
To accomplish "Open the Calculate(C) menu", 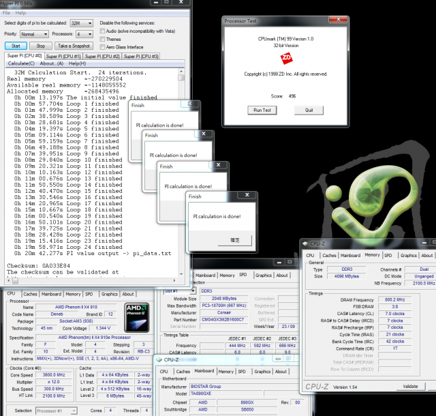I will point(21,63).
